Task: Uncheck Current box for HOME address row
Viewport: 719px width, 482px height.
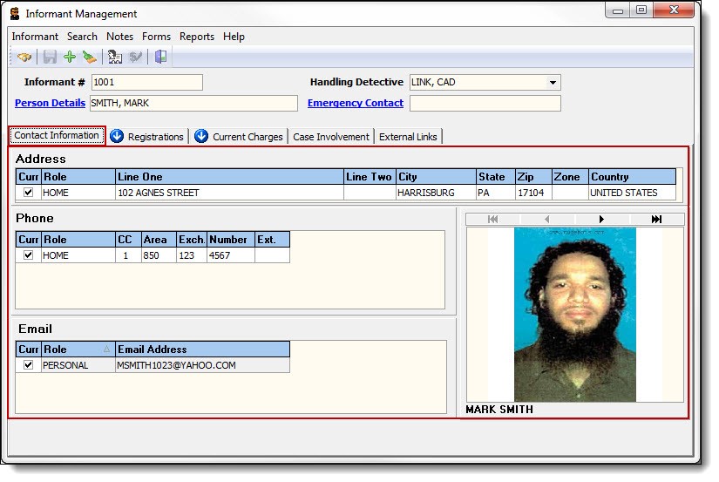Action: point(29,193)
